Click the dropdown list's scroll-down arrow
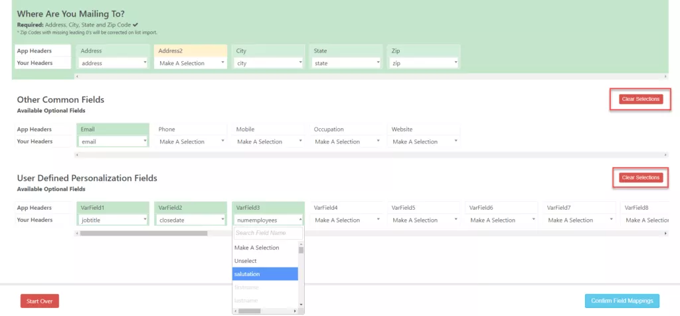Viewport: 680px width, 316px height. pos(301,305)
